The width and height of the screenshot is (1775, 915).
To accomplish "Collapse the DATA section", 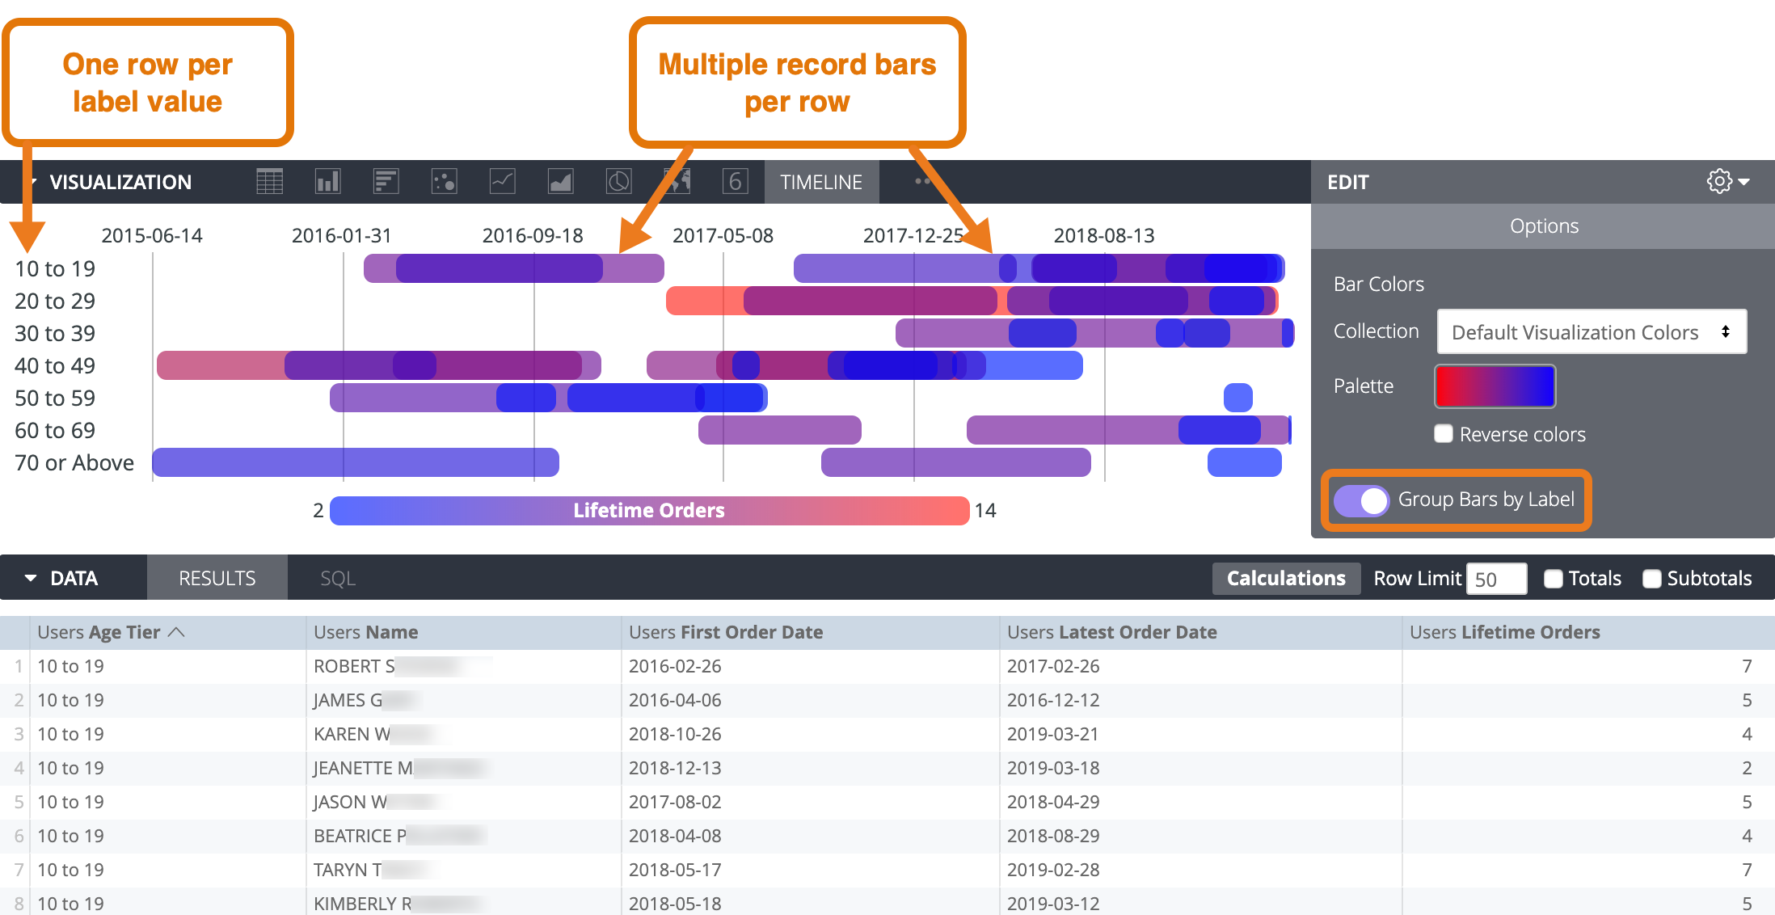I will pos(31,577).
